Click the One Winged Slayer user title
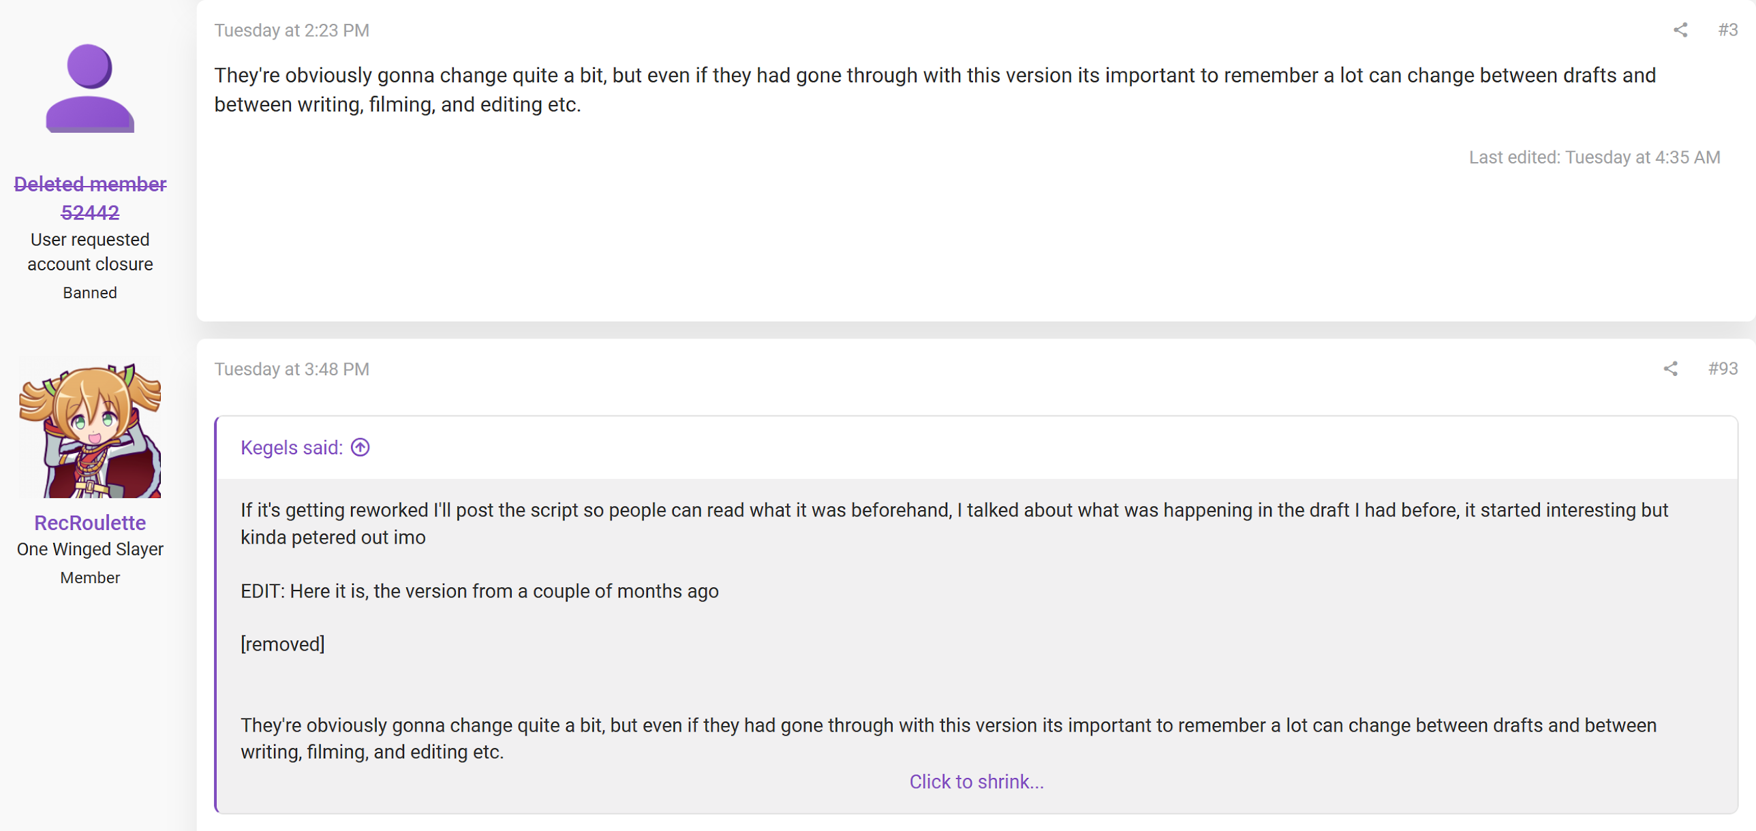 90,549
